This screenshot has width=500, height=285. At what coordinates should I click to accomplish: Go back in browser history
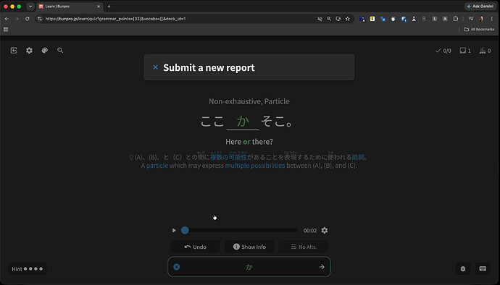coord(7,19)
